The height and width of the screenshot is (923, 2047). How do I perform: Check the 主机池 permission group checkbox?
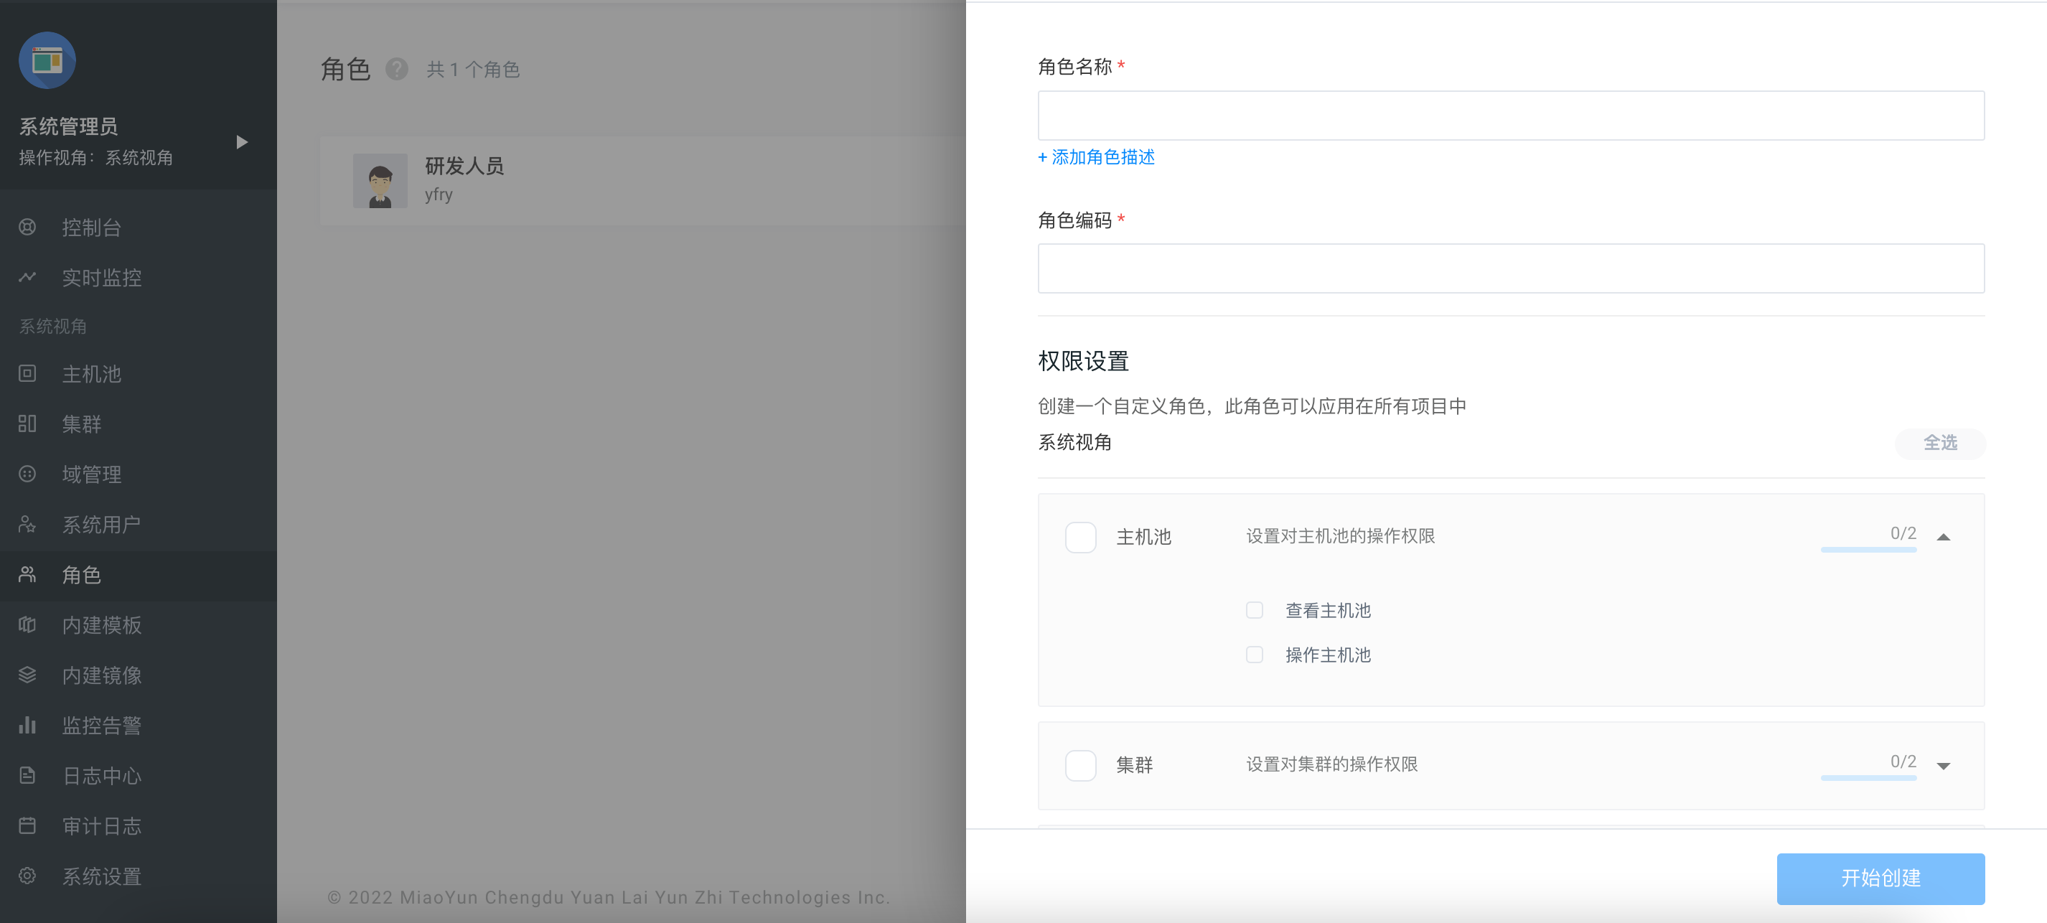tap(1080, 537)
